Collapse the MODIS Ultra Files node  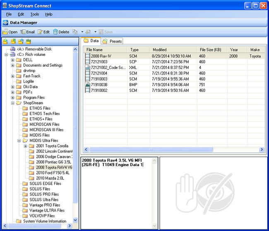pos(19,141)
